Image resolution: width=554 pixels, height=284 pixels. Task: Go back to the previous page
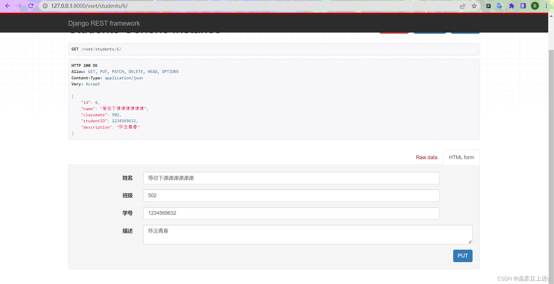(x=8, y=6)
